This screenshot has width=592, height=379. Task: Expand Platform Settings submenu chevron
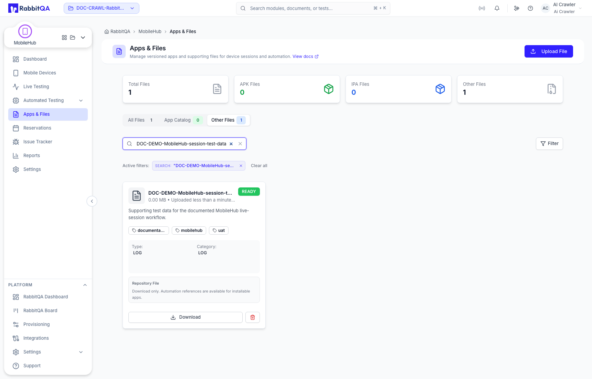[81, 352]
